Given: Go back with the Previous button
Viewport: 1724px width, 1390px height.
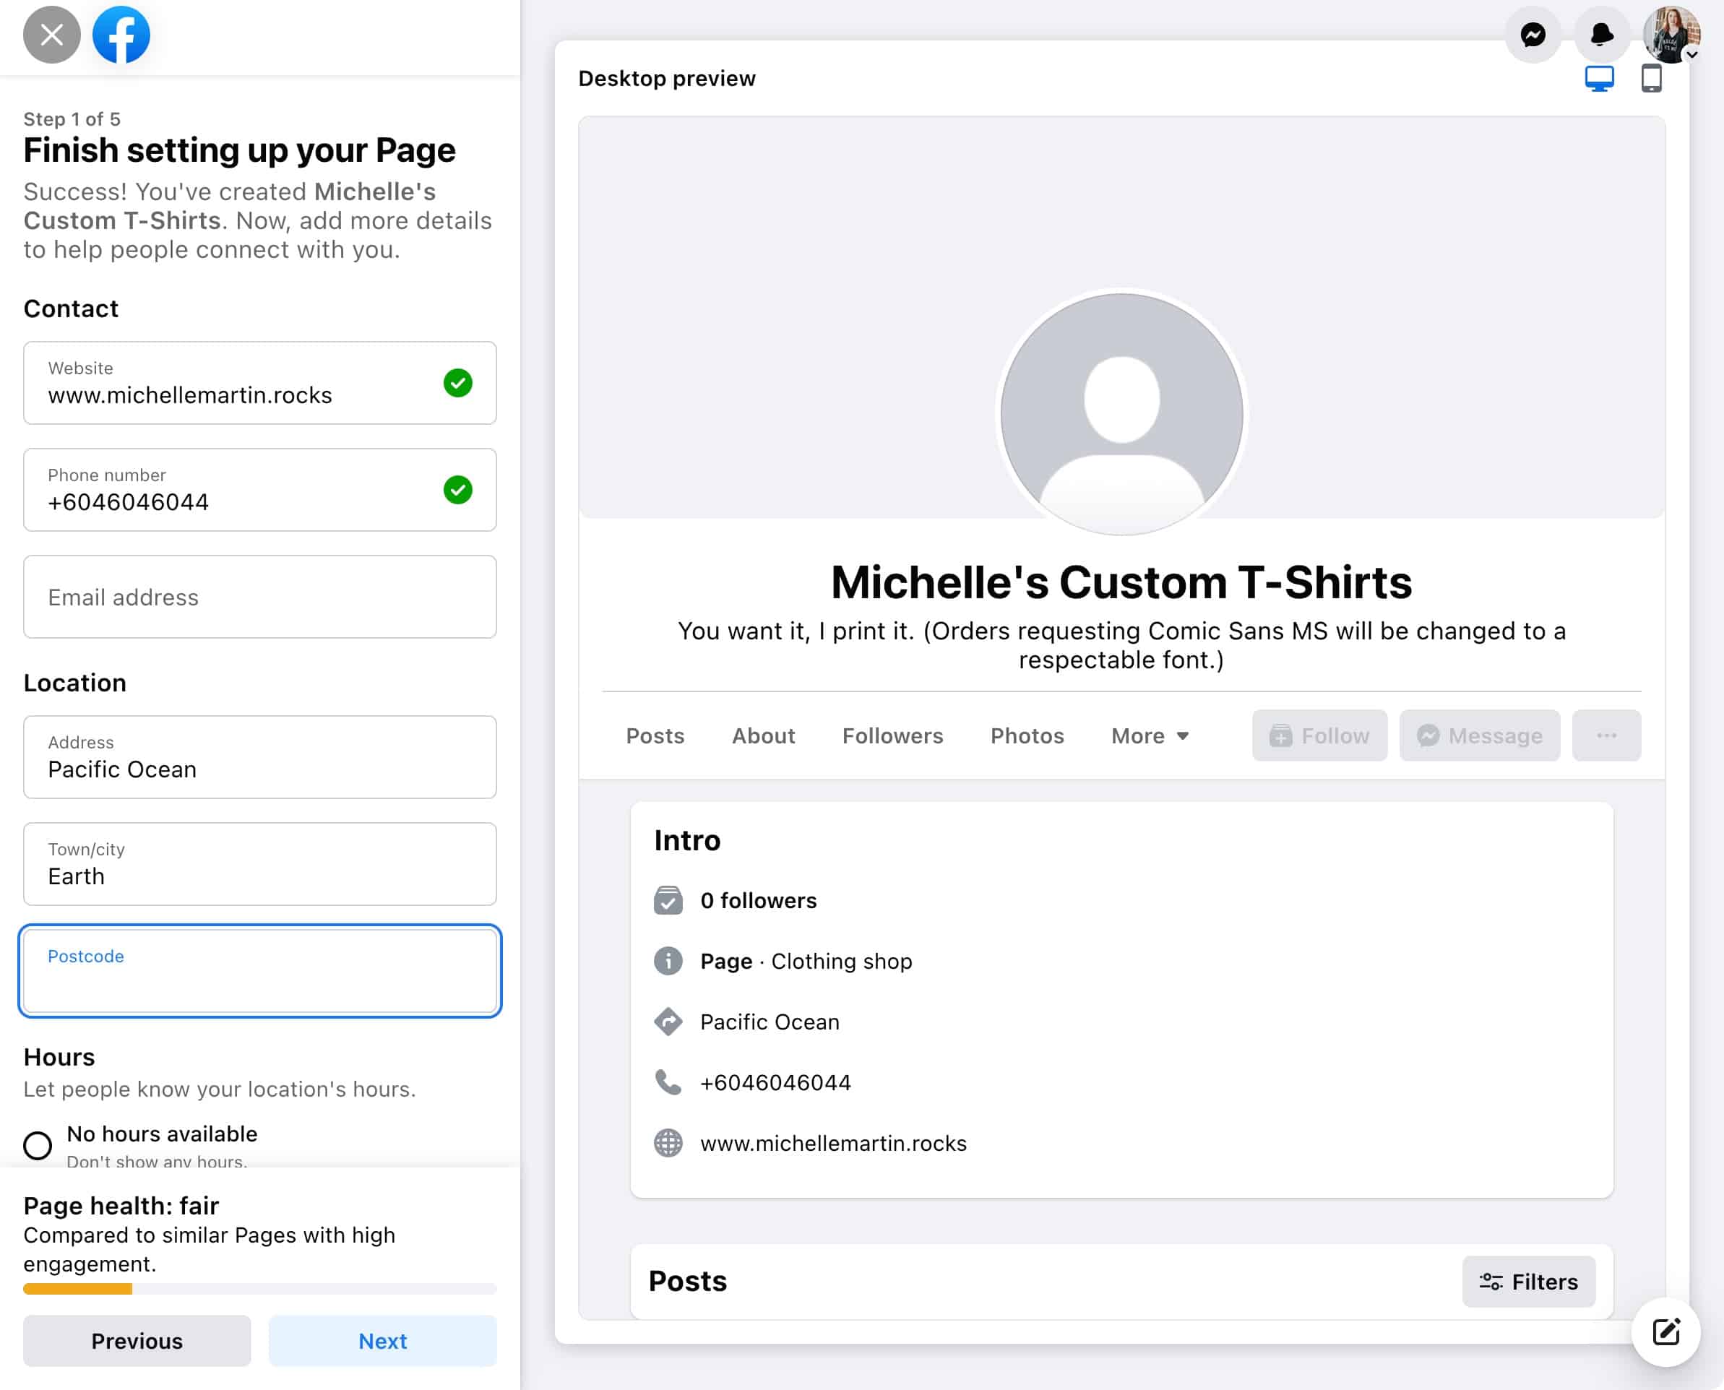Looking at the screenshot, I should [137, 1341].
